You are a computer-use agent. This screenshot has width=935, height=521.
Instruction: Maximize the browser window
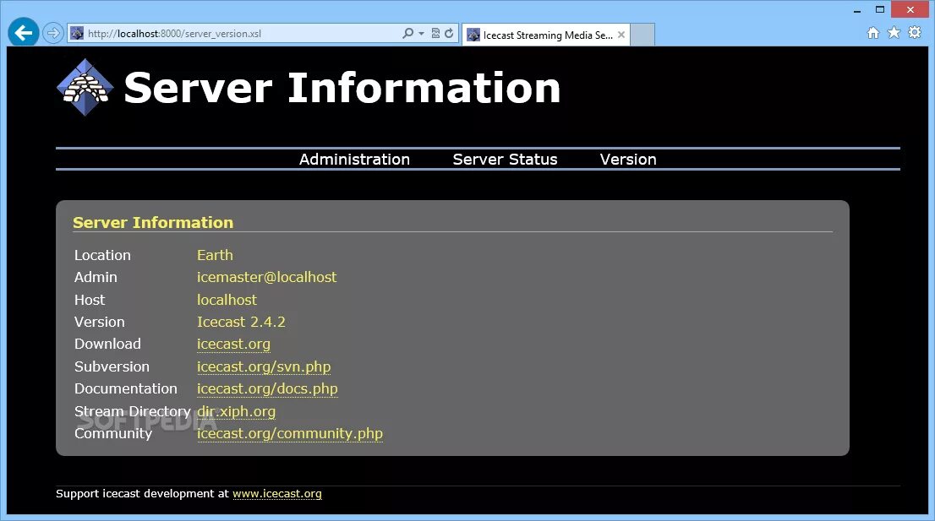879,9
